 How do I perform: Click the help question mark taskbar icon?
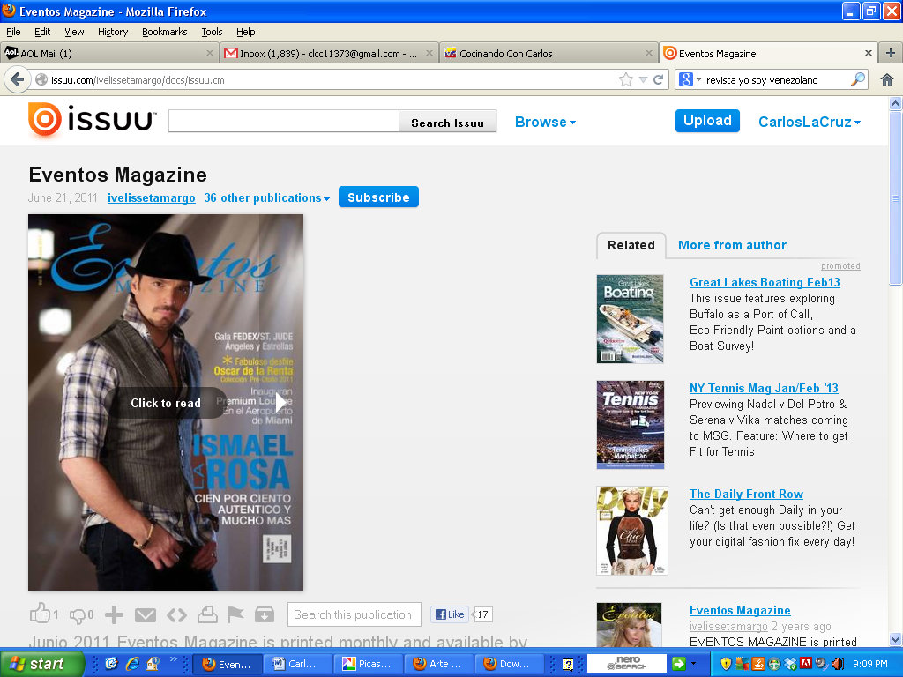(568, 665)
